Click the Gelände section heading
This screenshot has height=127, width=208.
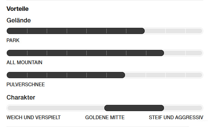pos(19,20)
